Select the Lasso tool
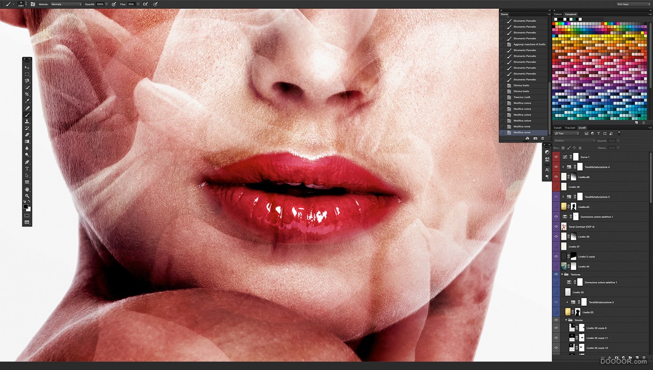 27,81
